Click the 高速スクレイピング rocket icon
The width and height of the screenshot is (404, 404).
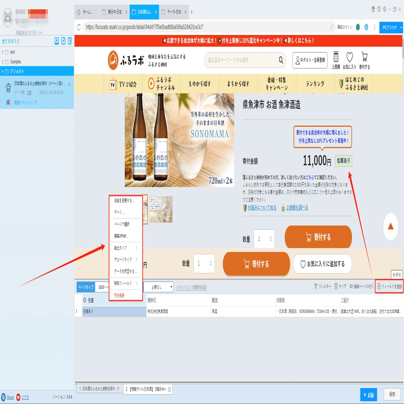[8, 102]
